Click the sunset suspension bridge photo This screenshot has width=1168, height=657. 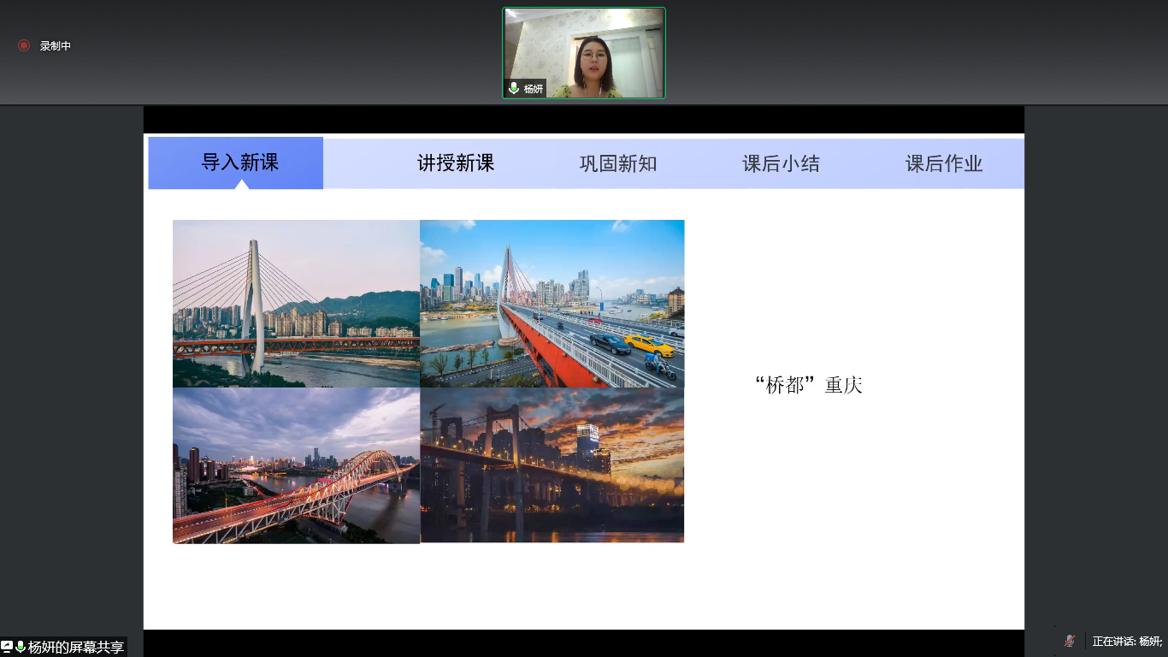552,465
